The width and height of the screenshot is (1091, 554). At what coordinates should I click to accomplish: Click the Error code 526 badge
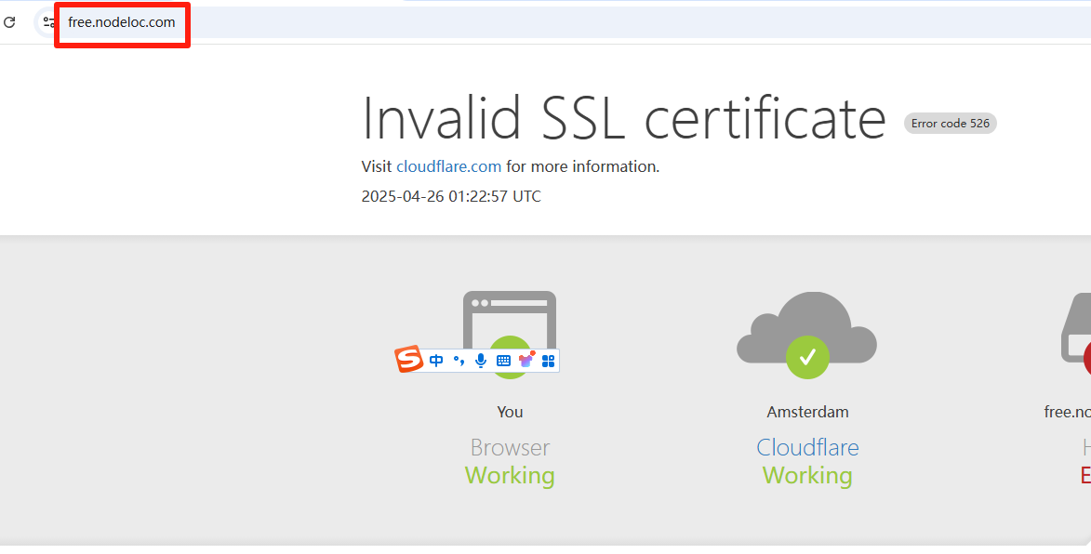click(950, 124)
